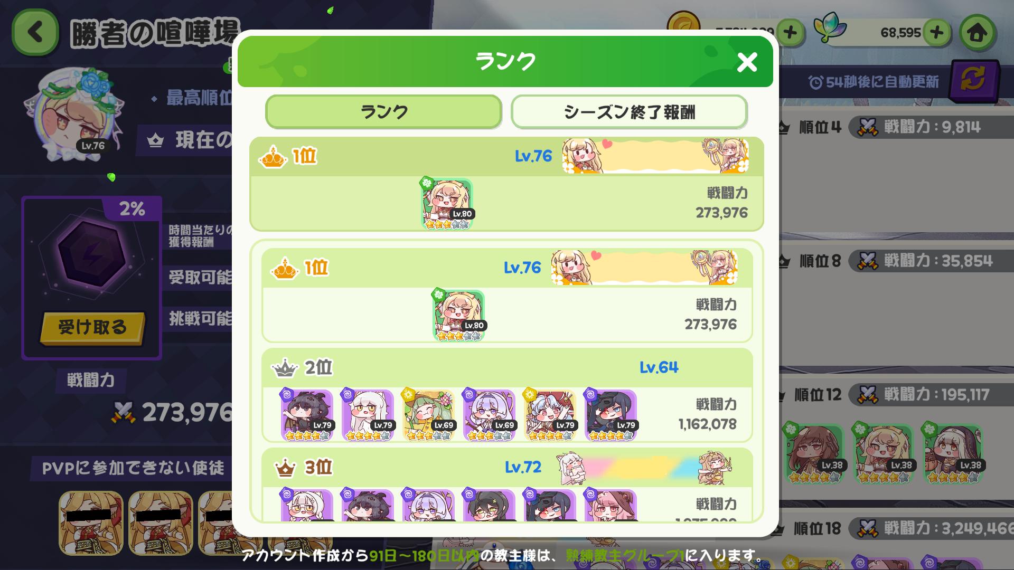Refresh opponents with the purple refresh icon
The width and height of the screenshot is (1014, 570).
click(973, 81)
